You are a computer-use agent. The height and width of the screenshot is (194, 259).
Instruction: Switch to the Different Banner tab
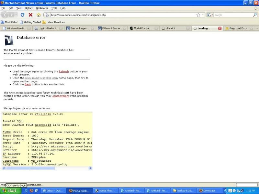pyautogui.click(x=111, y=28)
